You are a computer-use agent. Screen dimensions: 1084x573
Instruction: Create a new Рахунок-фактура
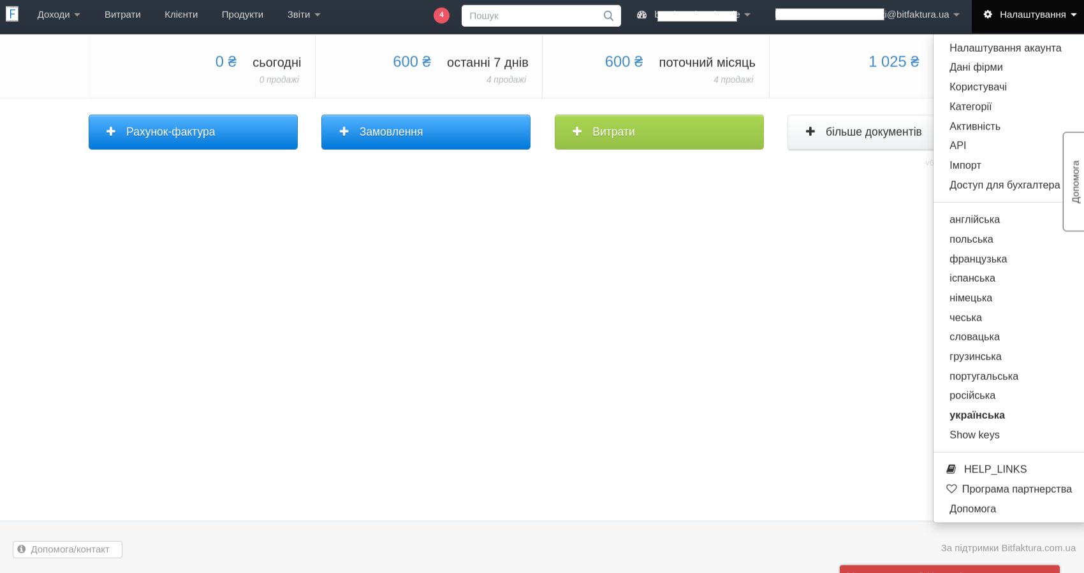click(x=193, y=132)
